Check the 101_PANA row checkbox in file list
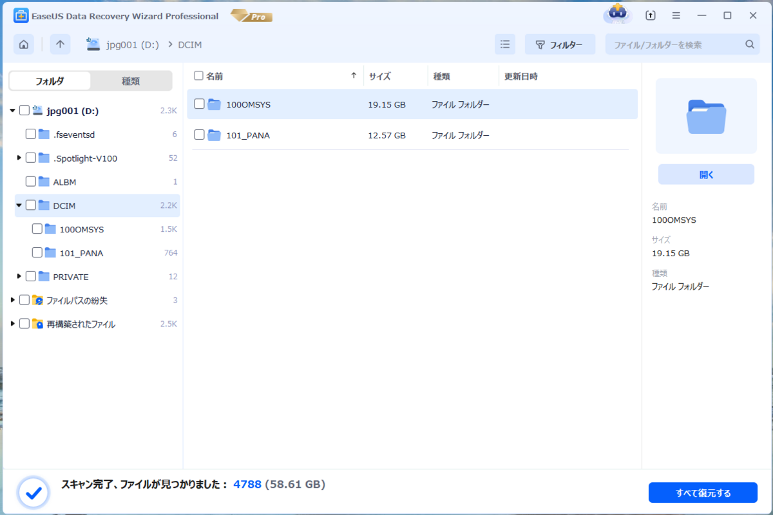The width and height of the screenshot is (773, 515). (199, 135)
